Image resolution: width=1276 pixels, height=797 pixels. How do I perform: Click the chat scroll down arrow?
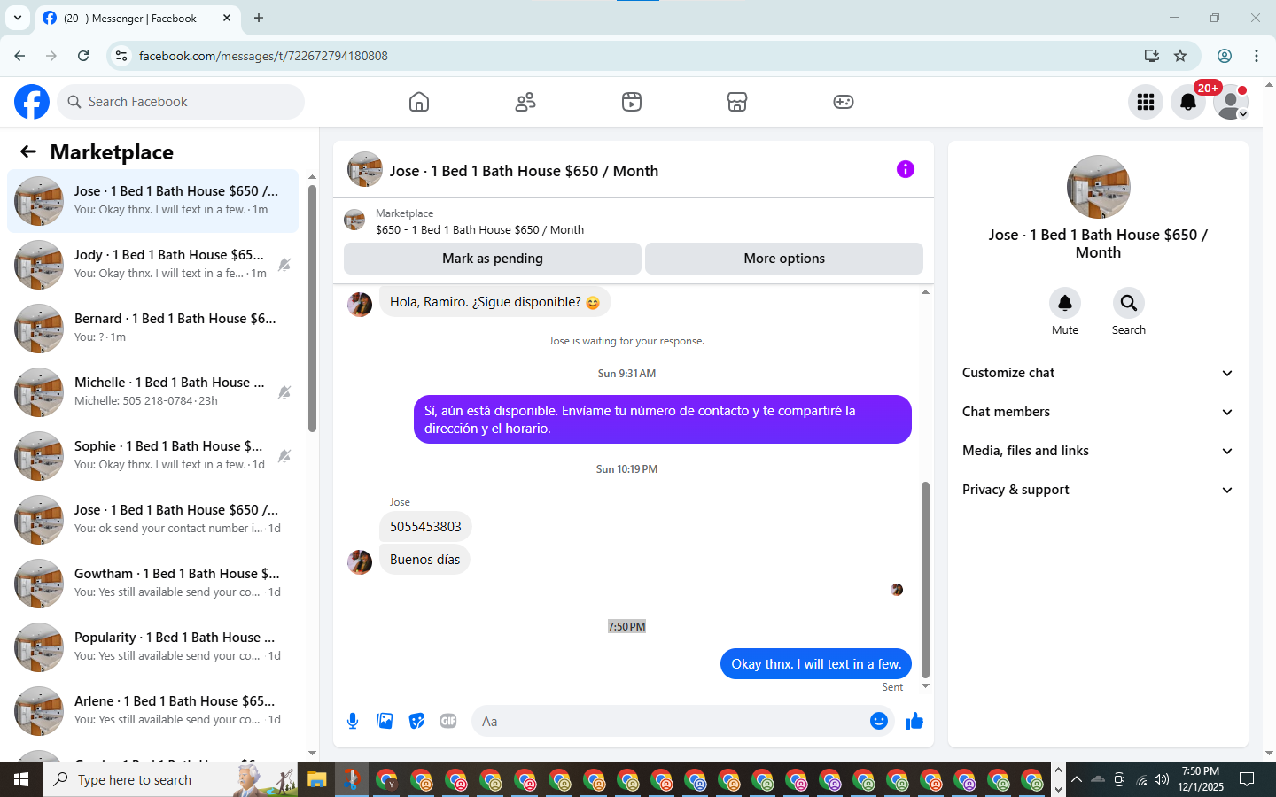[925, 686]
